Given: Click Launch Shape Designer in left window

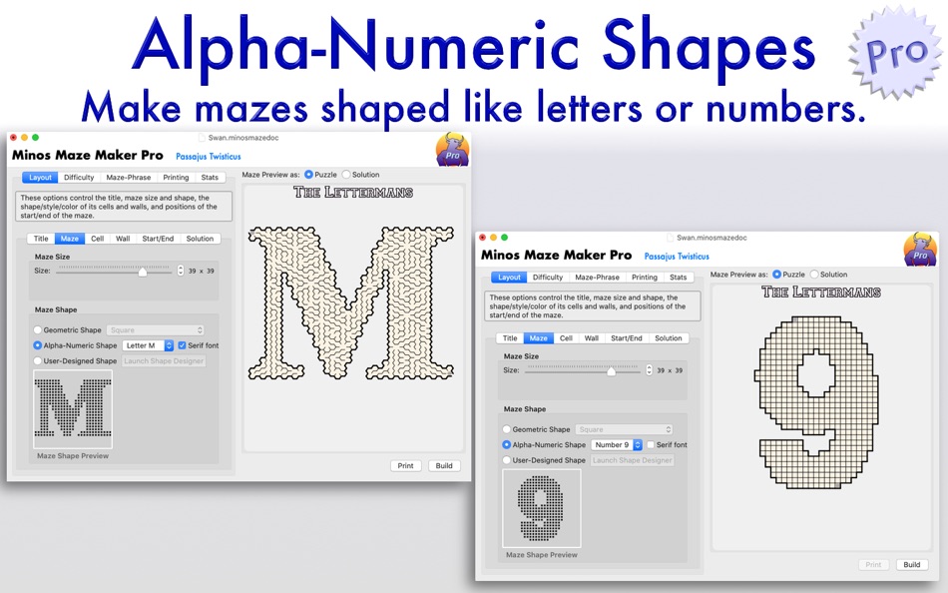Looking at the screenshot, I should click(x=164, y=361).
